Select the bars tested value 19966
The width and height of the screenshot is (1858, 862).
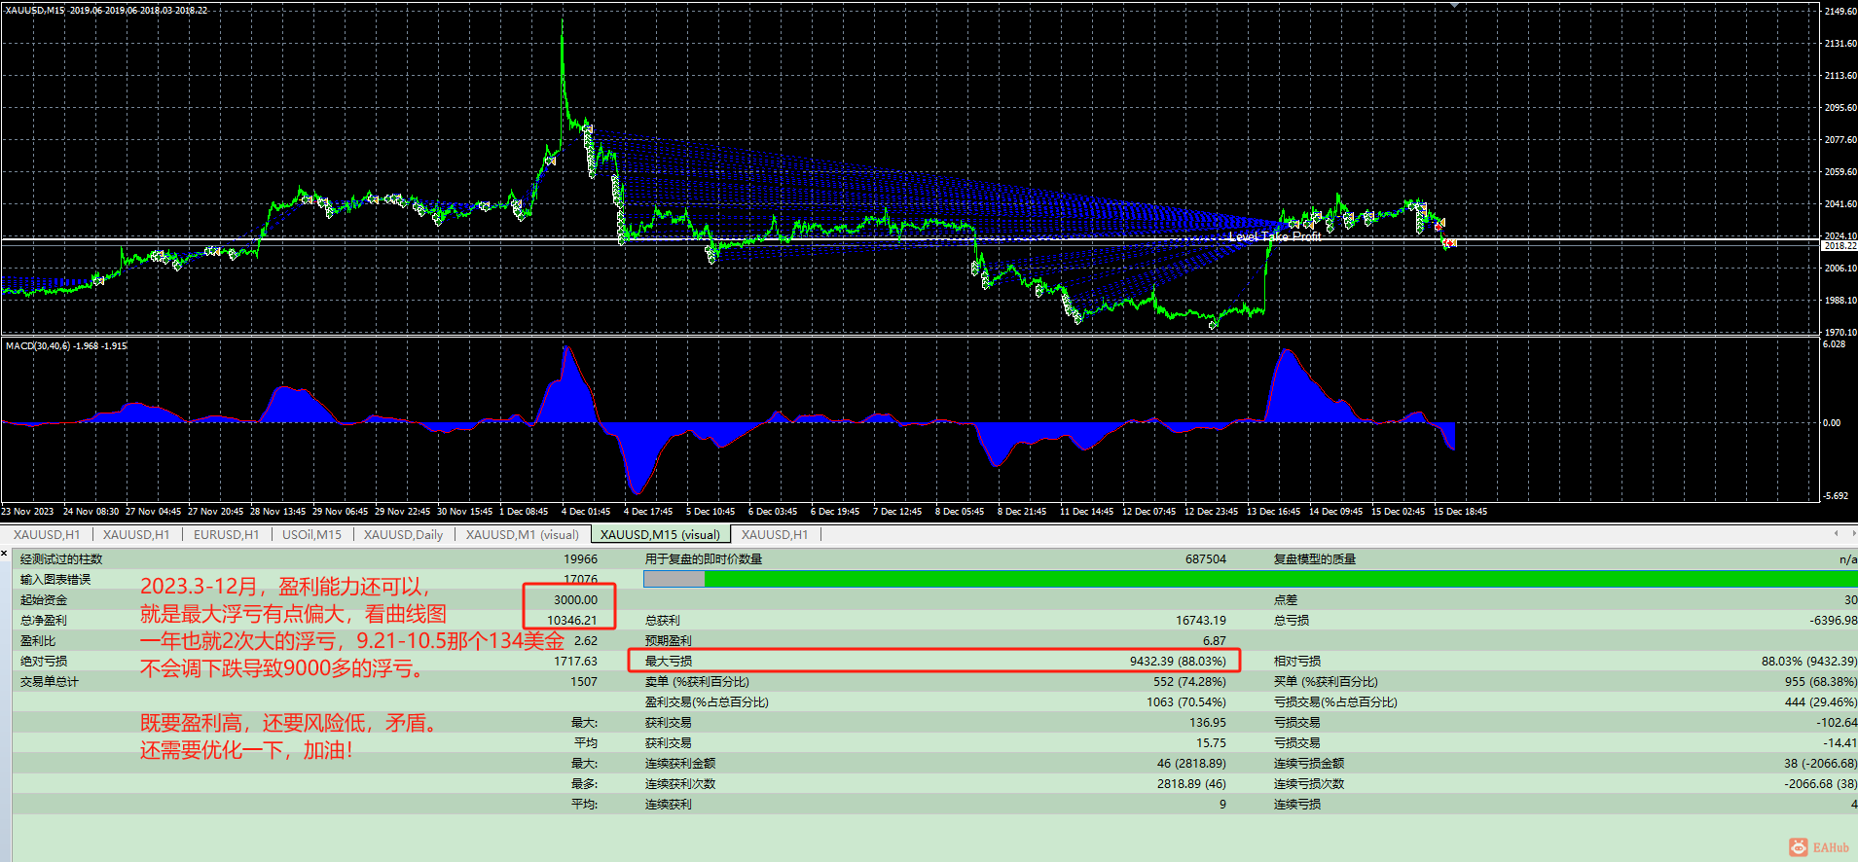point(581,559)
